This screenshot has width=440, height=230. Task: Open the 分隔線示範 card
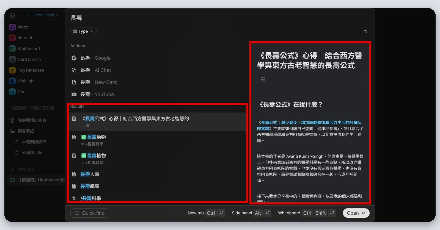pyautogui.click(x=32, y=152)
